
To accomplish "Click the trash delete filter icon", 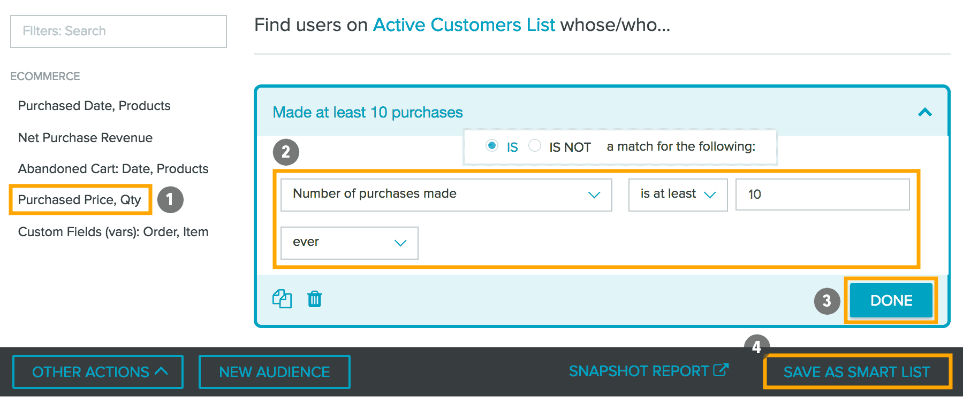I will tap(315, 299).
